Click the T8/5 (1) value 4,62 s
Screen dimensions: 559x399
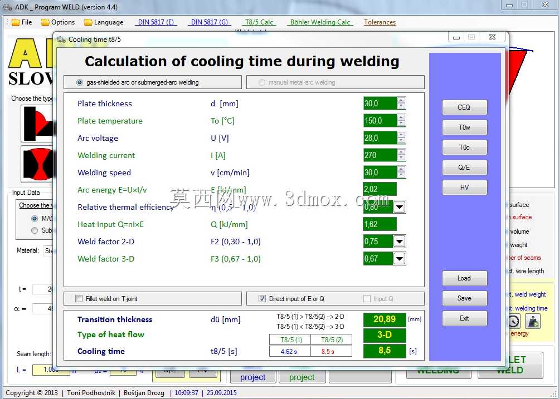coord(290,352)
